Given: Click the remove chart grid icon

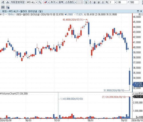Looking at the screenshot, I should tap(8, 7).
